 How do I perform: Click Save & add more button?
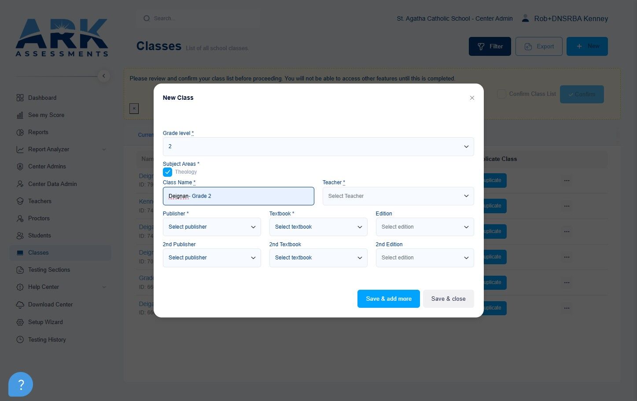coord(388,299)
